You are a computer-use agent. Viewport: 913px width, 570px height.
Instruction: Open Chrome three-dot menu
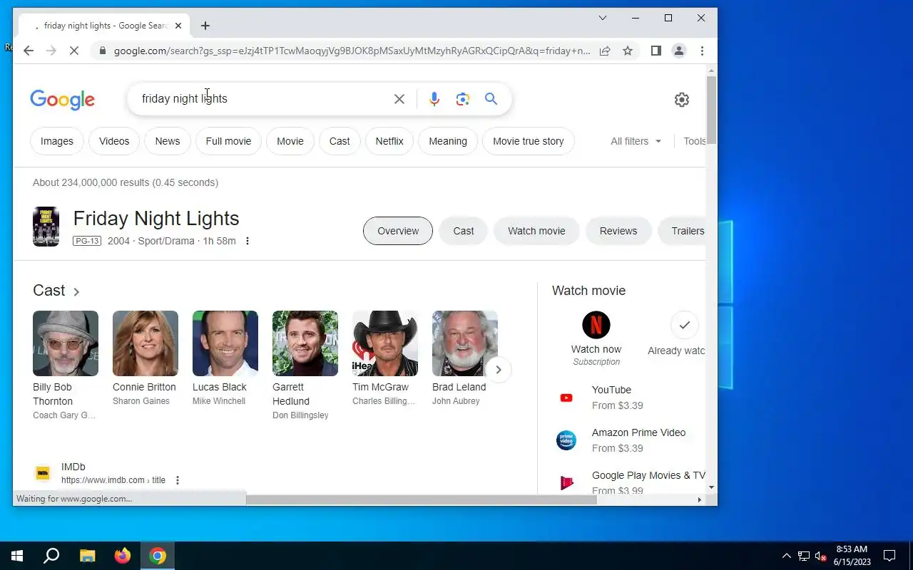[x=702, y=51]
